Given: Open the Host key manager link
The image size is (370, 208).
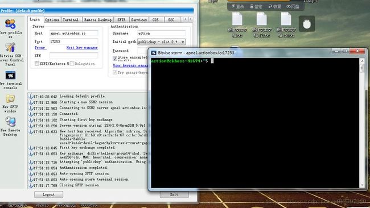Looking at the screenshot, I should (x=82, y=48).
